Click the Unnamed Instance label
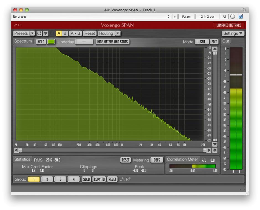Image resolution: width=260 pixels, height=210 pixels. (229, 25)
